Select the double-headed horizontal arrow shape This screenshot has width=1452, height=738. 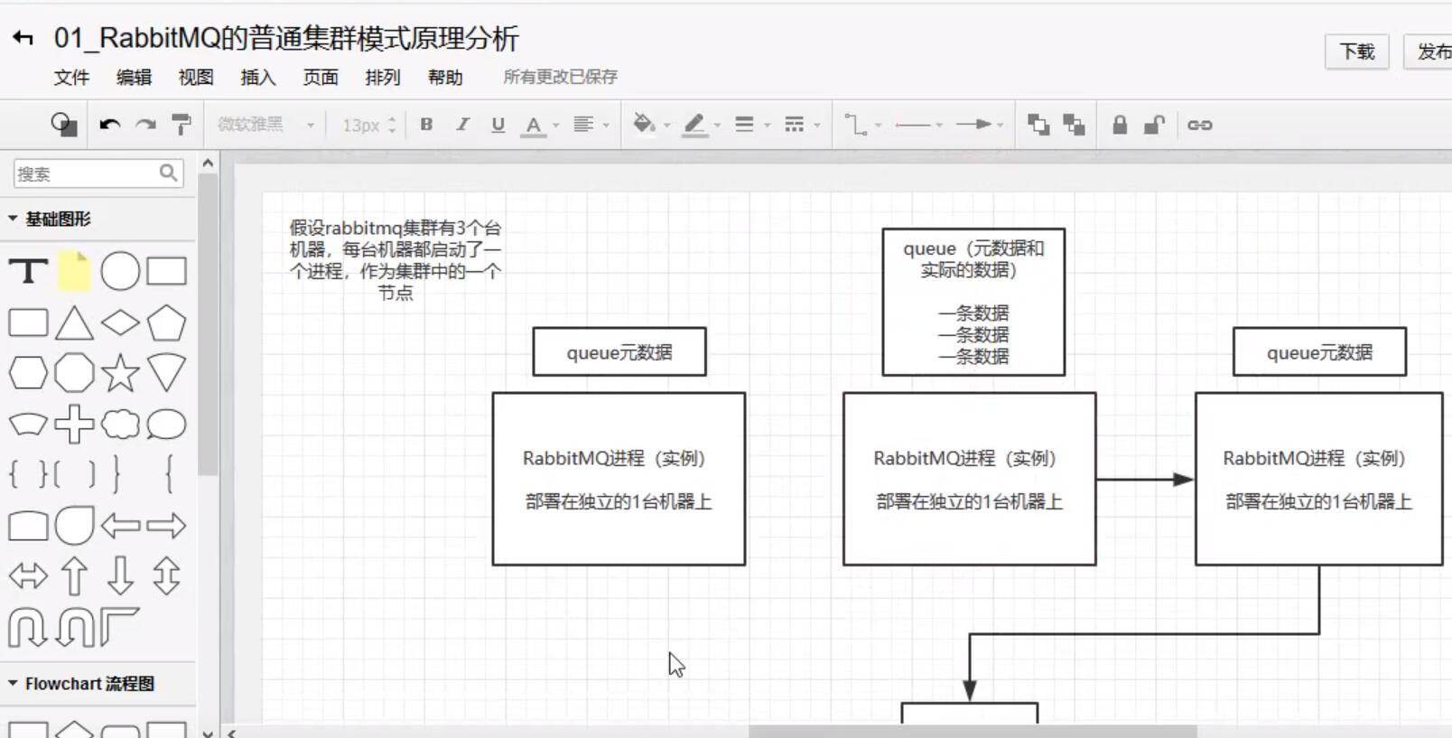pos(28,576)
